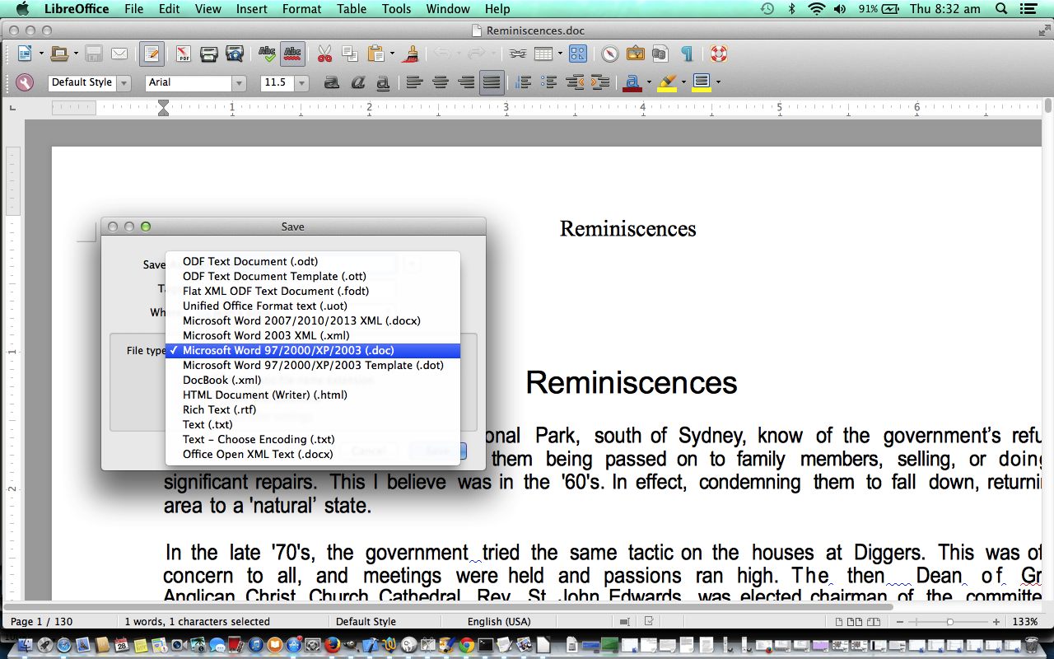Click zoom in plus button
Viewport: 1054px width, 659px height.
[x=996, y=622]
